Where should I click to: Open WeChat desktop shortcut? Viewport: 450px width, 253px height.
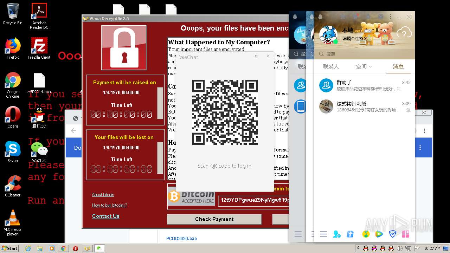[x=39, y=152]
